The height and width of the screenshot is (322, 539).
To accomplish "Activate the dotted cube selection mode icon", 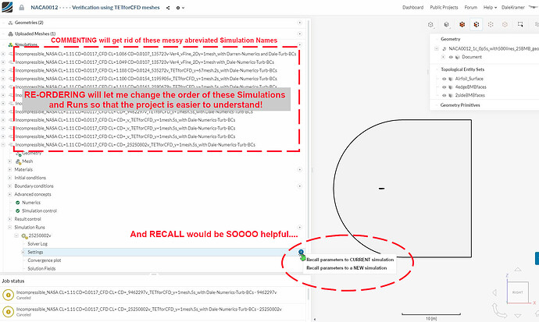I will pos(491,24).
